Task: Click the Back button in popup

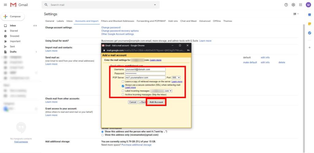Action: click(143, 102)
